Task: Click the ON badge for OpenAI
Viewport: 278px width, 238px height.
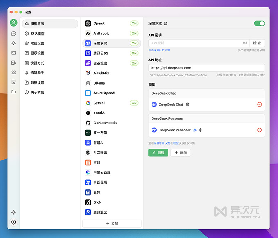Action: (x=134, y=23)
